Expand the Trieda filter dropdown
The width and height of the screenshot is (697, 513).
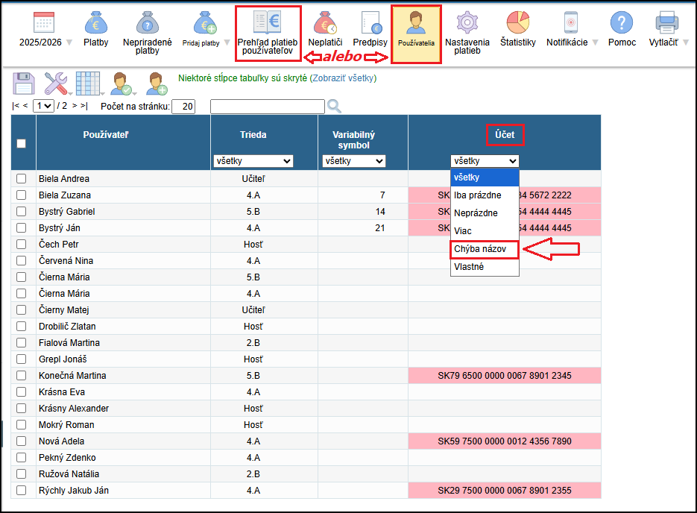tap(253, 161)
